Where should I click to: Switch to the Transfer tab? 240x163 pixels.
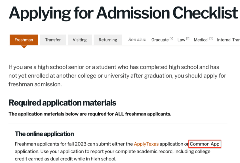coord(53,40)
